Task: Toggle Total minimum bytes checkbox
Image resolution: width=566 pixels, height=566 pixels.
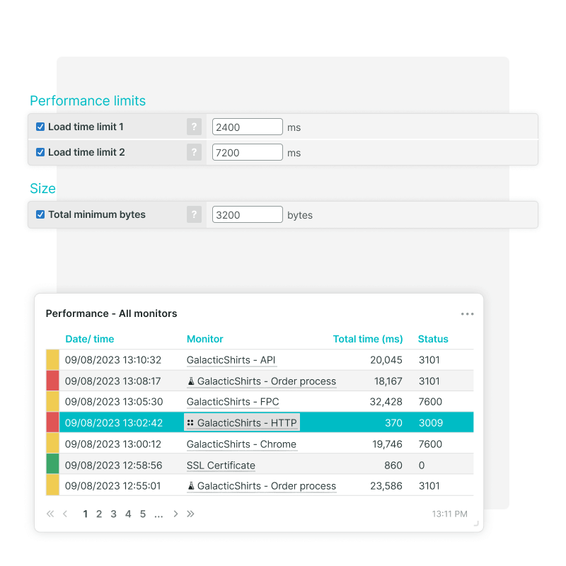Action: (40, 214)
